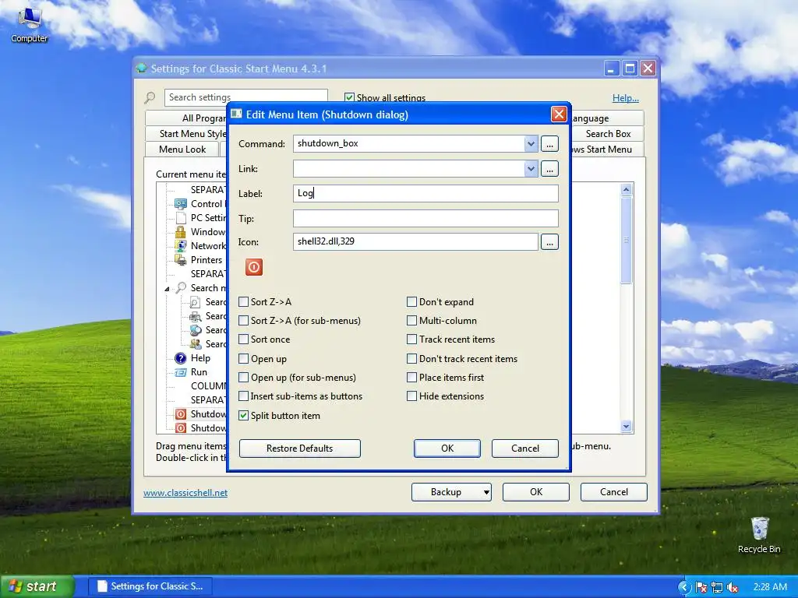Image resolution: width=798 pixels, height=598 pixels.
Task: Select the Printers icon in tree
Action: 180,260
